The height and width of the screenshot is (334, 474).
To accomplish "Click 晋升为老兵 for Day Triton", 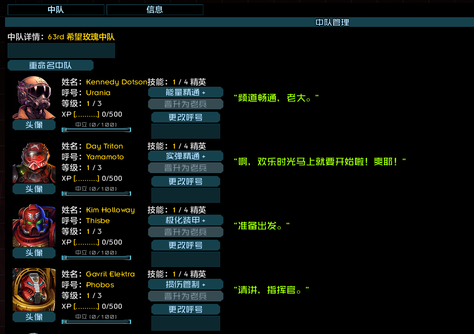I will (x=186, y=168).
